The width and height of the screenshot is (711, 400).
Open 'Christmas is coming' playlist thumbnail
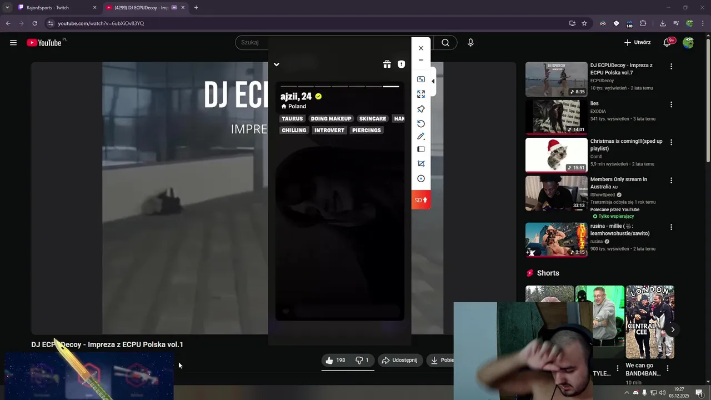556,155
